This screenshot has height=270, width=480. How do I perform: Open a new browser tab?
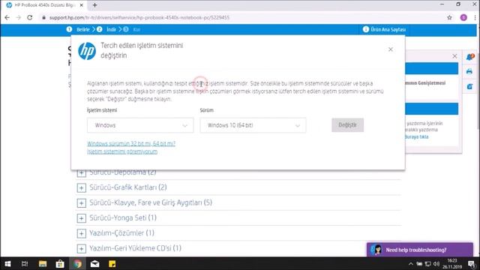click(94, 5)
